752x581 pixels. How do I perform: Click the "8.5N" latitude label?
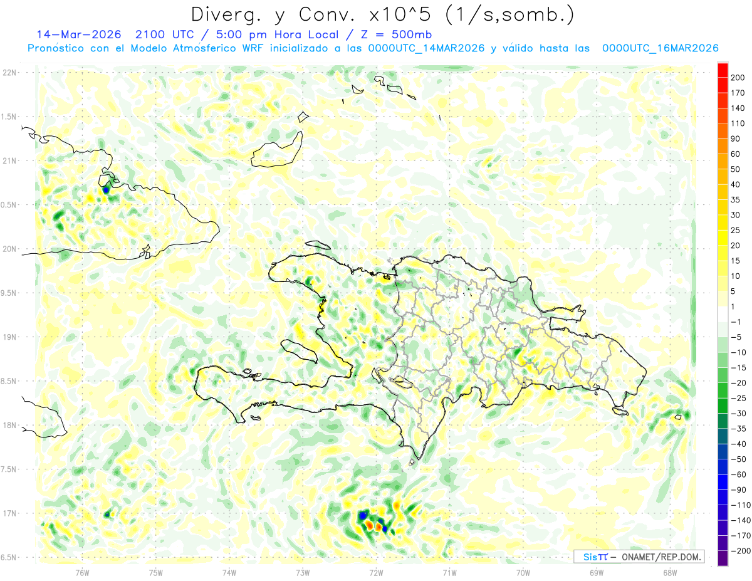[9, 382]
